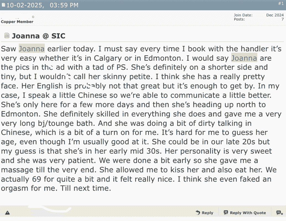Click the Dec 2024 join date value
The width and height of the screenshot is (286, 221).
275,15
